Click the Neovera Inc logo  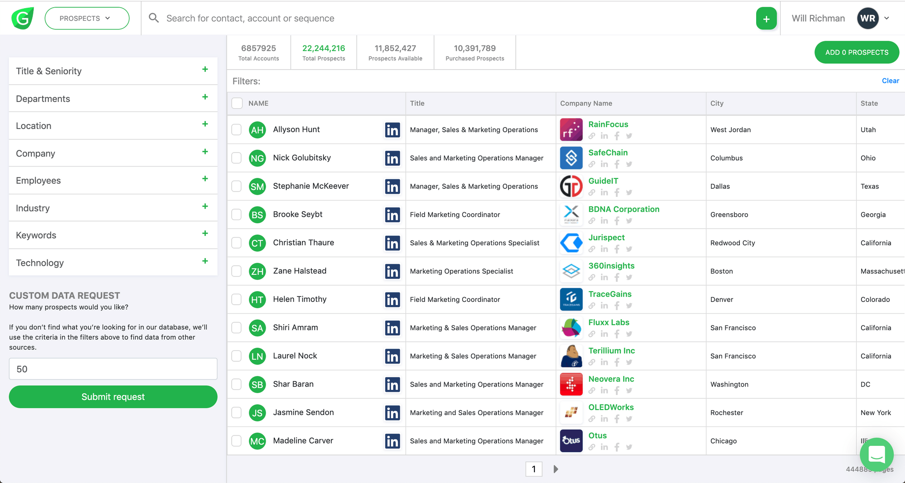(571, 384)
